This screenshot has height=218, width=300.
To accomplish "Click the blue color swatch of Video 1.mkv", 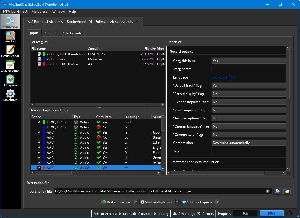I will pos(44,59).
